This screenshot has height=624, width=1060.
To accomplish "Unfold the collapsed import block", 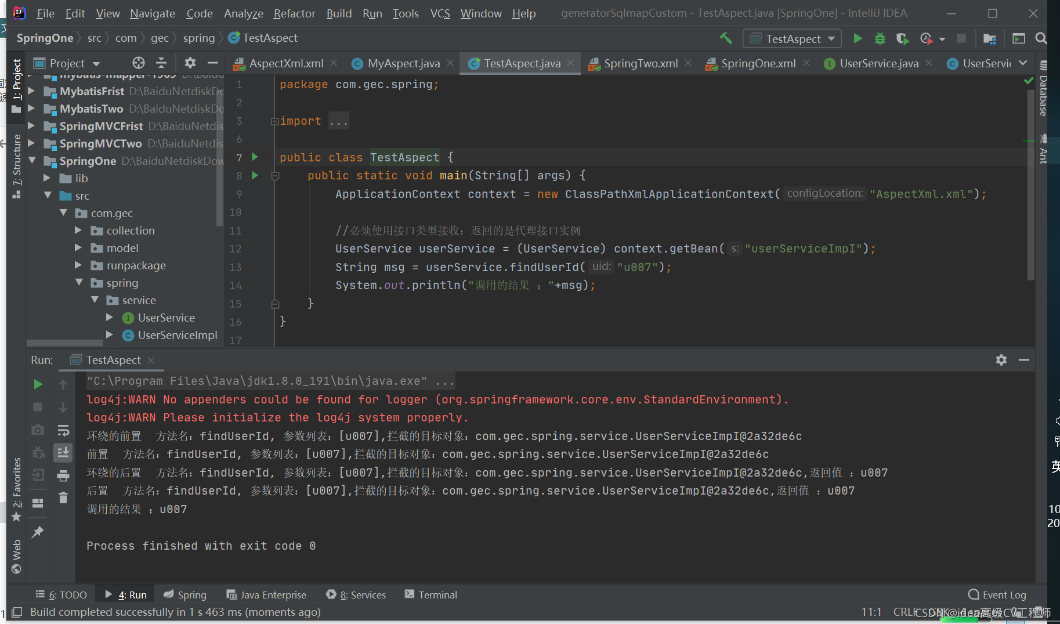I will pos(275,121).
